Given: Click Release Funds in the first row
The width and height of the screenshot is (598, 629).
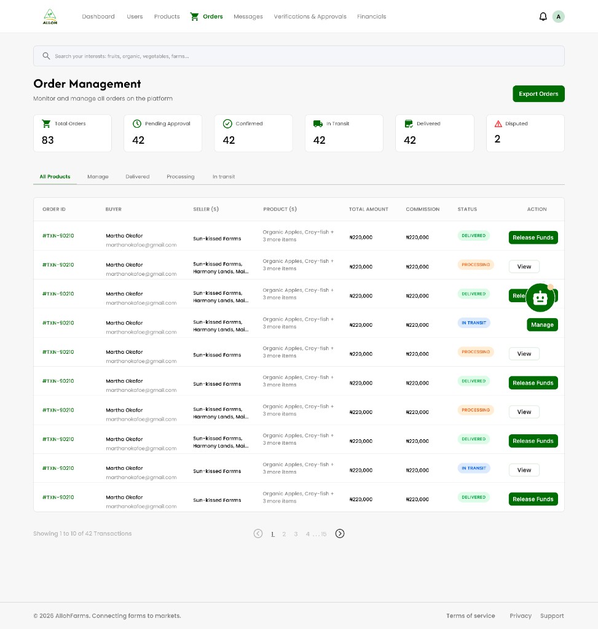Looking at the screenshot, I should (x=533, y=238).
